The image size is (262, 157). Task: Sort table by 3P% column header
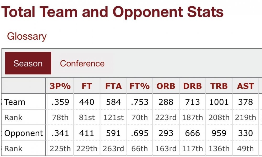60,86
